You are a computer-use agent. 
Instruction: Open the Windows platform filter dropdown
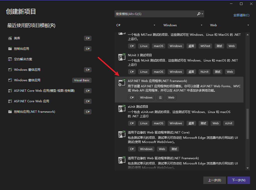pyautogui.click(x=183, y=25)
